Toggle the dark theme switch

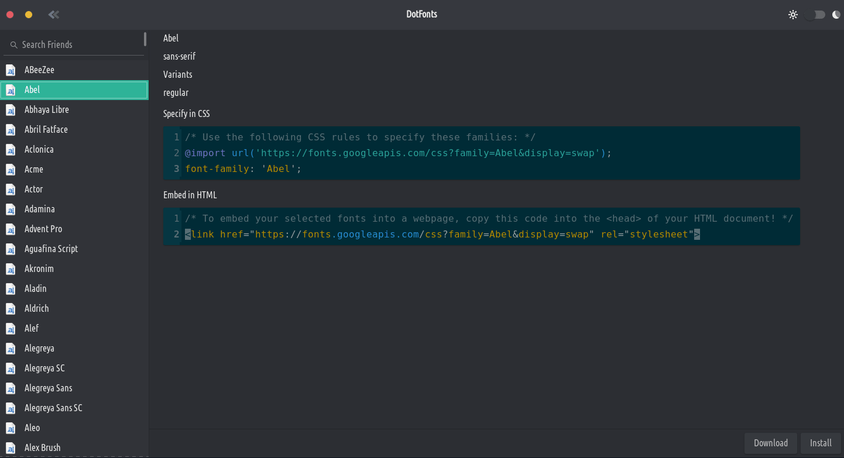pyautogui.click(x=815, y=15)
